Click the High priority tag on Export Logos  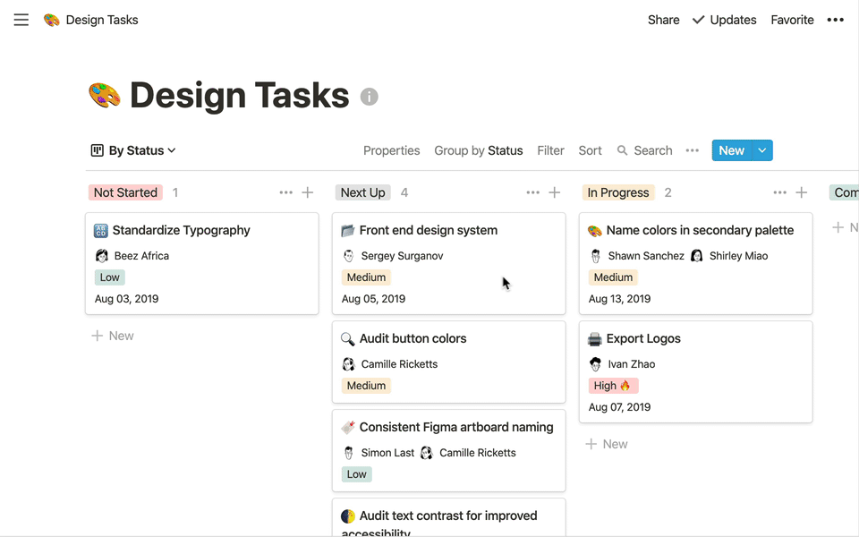[x=613, y=386]
